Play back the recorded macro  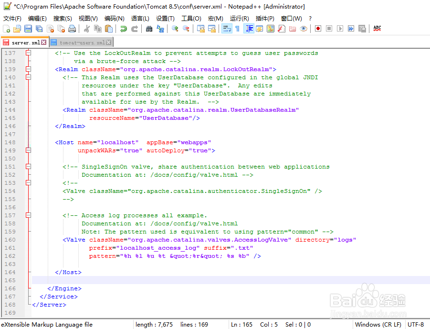tap(340, 29)
